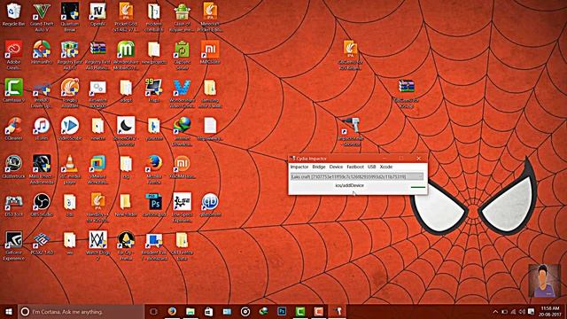Image resolution: width=567 pixels, height=319 pixels.
Task: Open the Device menu
Action: [x=336, y=167]
